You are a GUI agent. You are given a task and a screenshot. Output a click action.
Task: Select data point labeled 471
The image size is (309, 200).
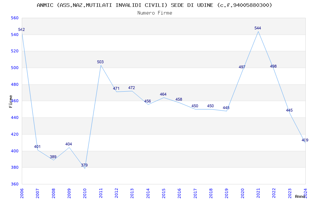(x=116, y=88)
